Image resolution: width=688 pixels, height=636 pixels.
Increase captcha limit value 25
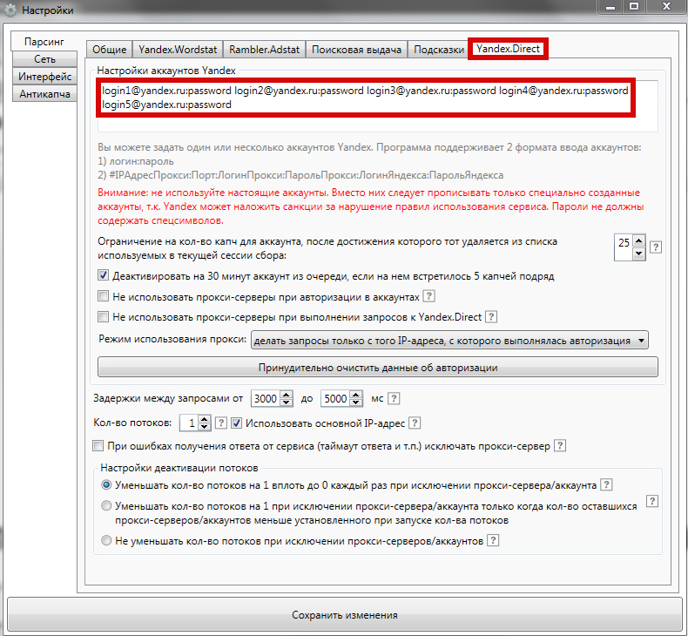pyautogui.click(x=639, y=240)
